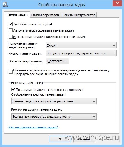This screenshot has height=147, width=124.
Task: Open the Положение панели задач dropdown showing Снизу
Action: coord(81,45)
